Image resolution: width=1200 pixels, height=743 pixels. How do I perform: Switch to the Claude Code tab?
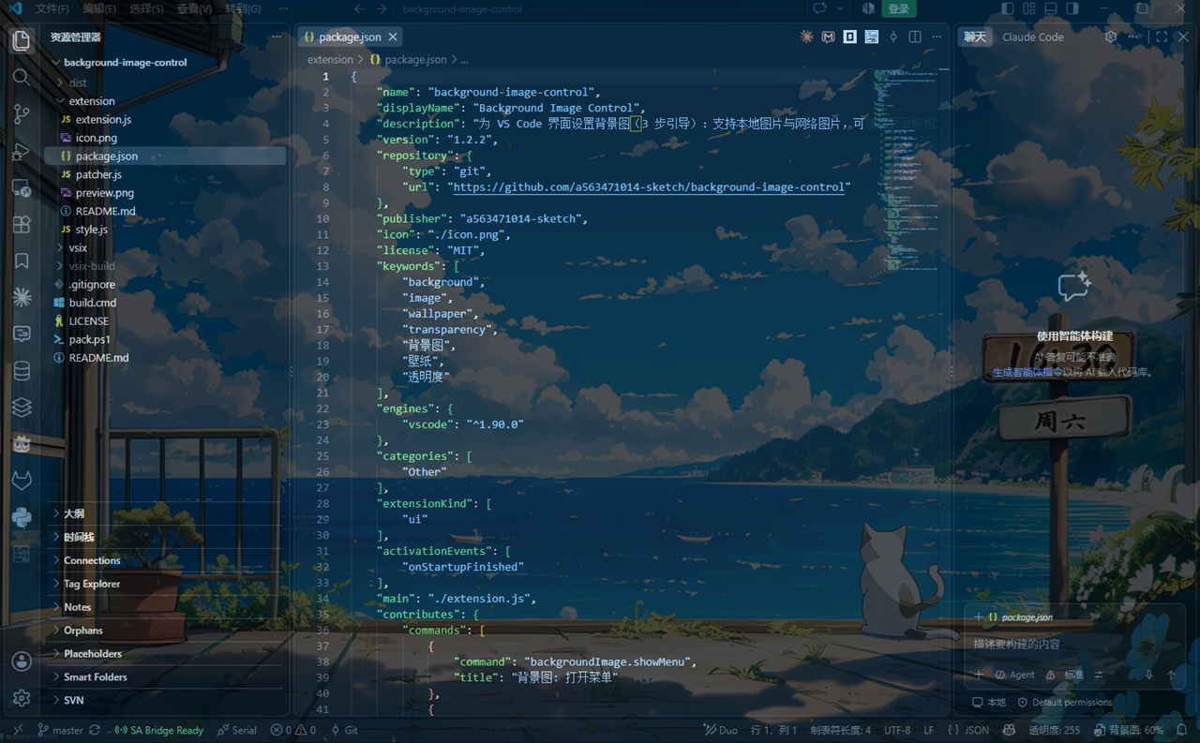(1033, 37)
